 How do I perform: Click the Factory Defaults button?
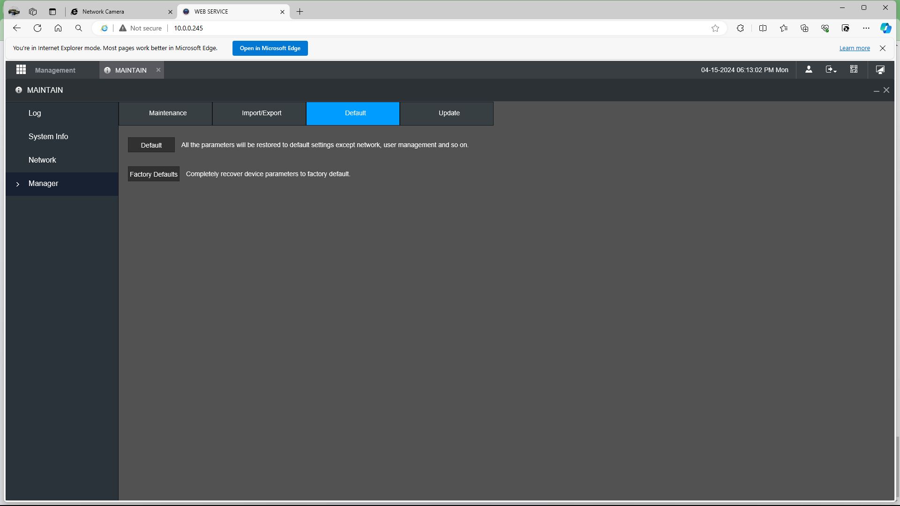(154, 174)
